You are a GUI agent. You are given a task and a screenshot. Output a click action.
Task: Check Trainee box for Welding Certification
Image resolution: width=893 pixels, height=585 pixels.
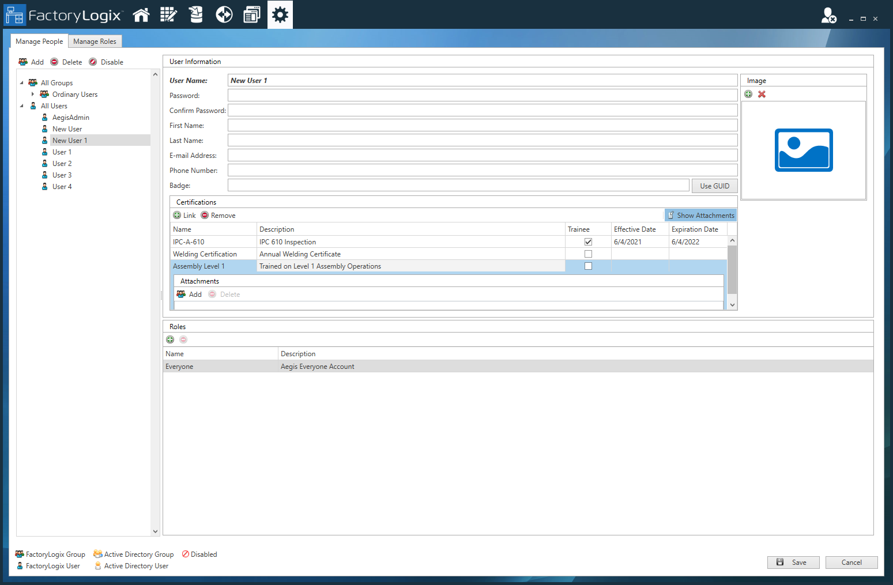tap(588, 254)
